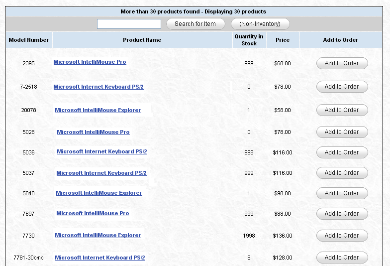Click the (Non-Inventory) button
This screenshot has height=266, width=390.
pos(260,24)
